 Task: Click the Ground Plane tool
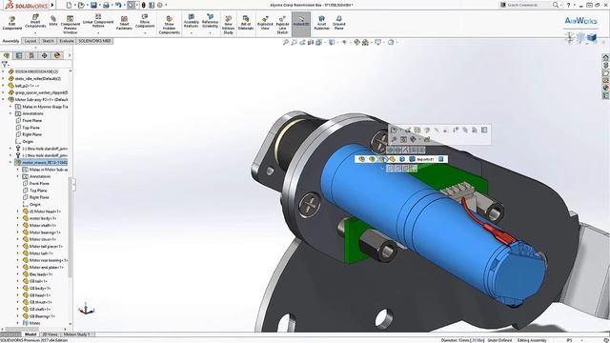pos(339,23)
